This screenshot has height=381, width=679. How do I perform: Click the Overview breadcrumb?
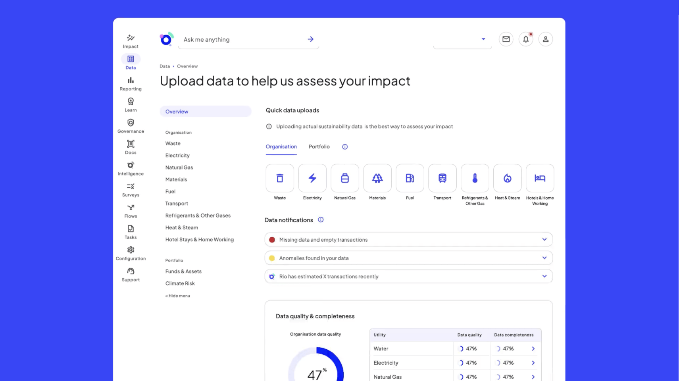(187, 66)
